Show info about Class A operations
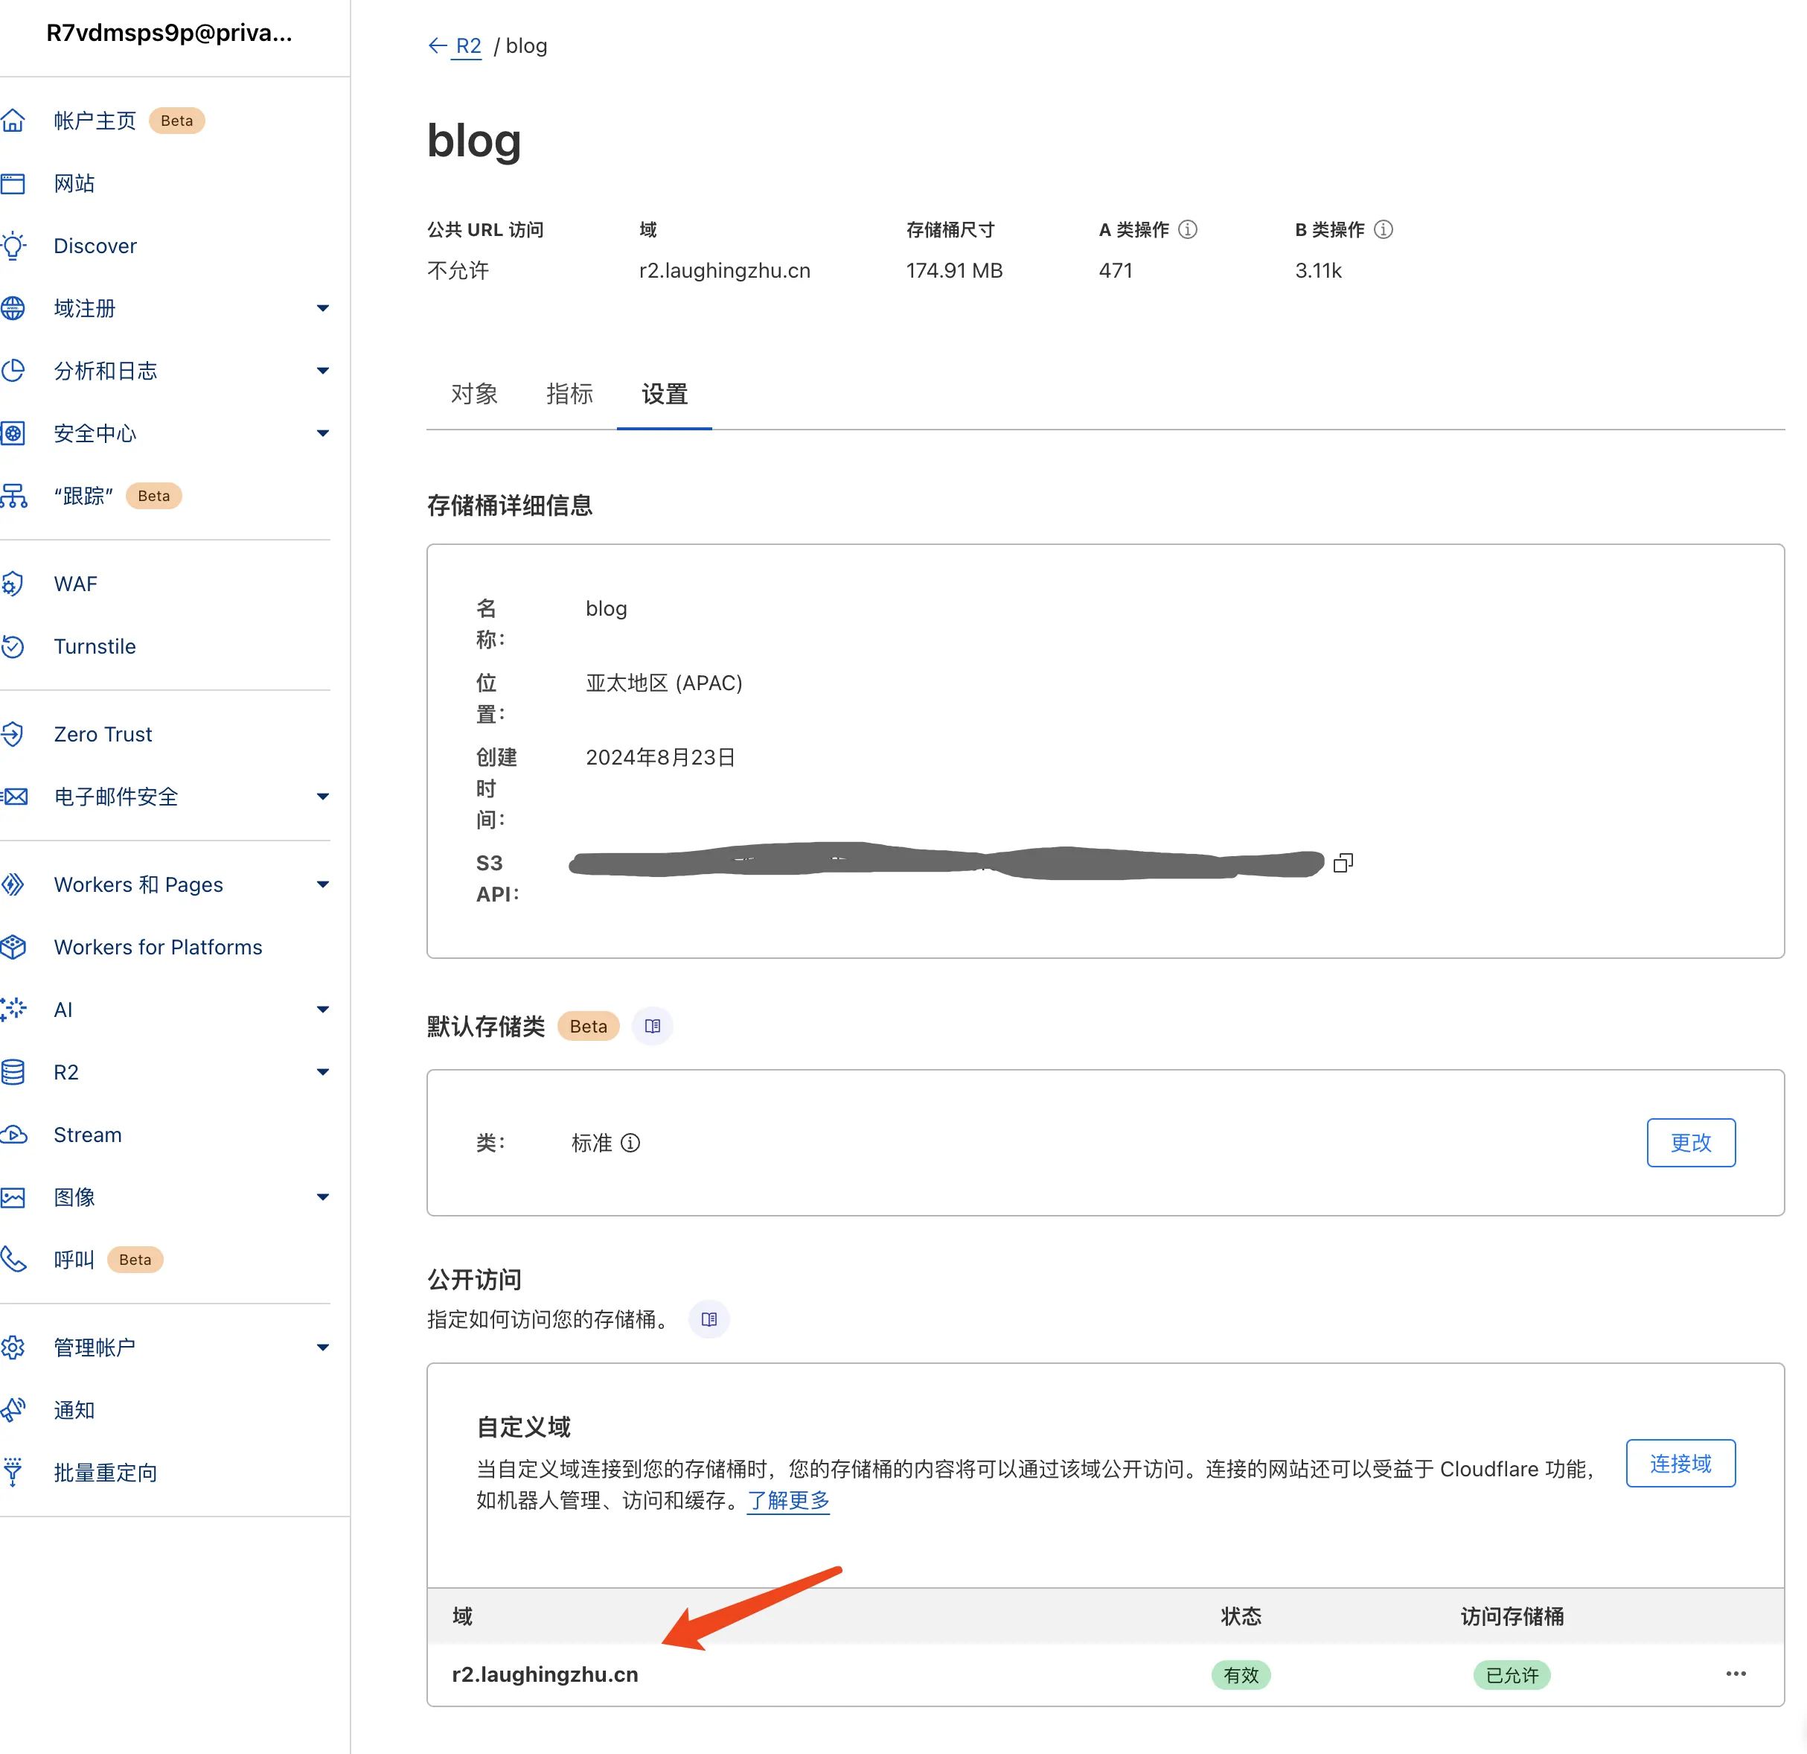The width and height of the screenshot is (1807, 1754). [1188, 229]
